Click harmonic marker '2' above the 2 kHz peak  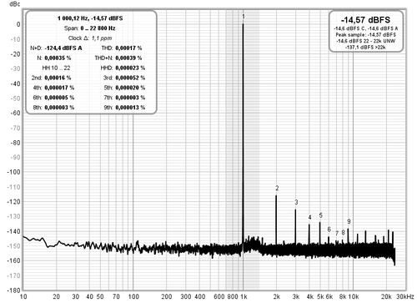(277, 188)
